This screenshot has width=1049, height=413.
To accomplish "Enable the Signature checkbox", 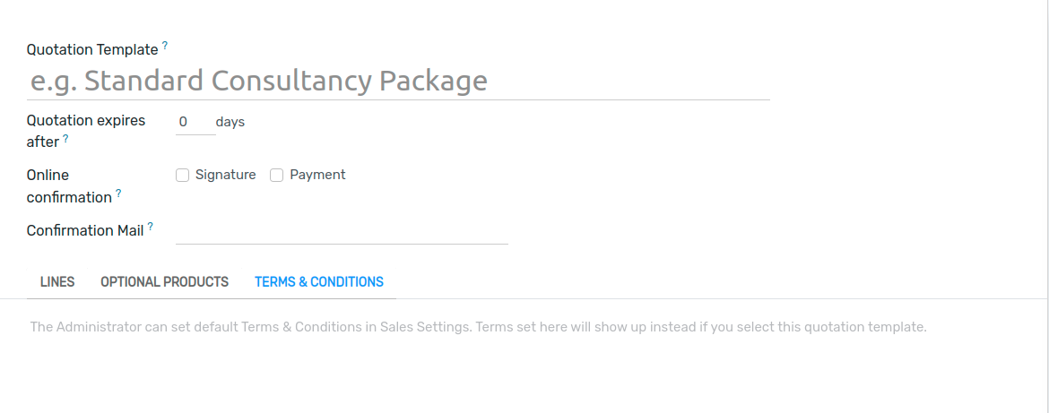I will [182, 176].
